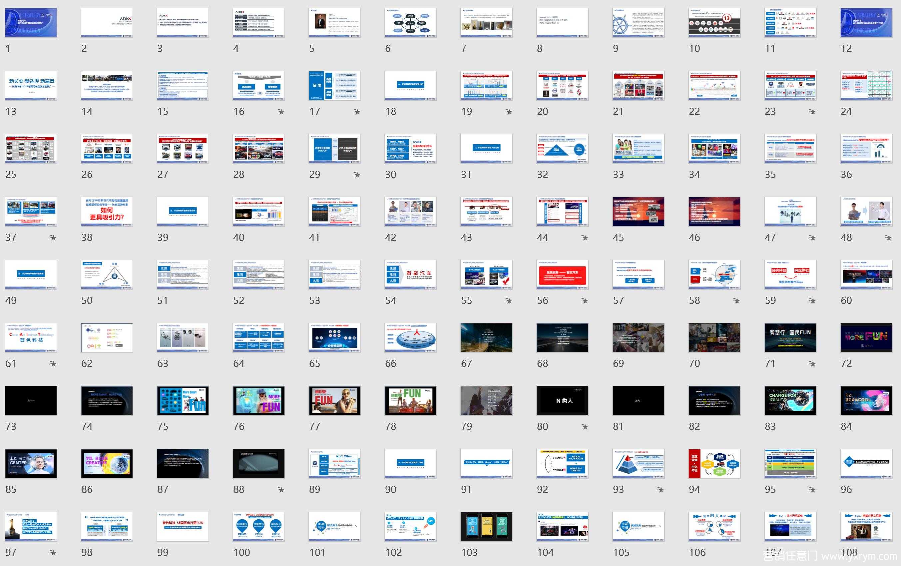901x566 pixels.
Task: Click the star icon beside slide 88
Action: click(280, 490)
